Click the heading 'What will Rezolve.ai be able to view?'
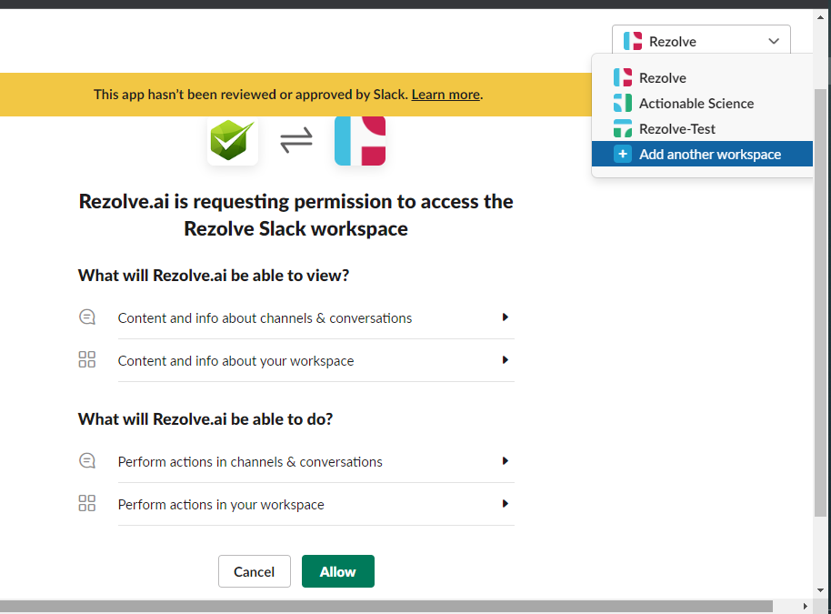 click(x=214, y=276)
